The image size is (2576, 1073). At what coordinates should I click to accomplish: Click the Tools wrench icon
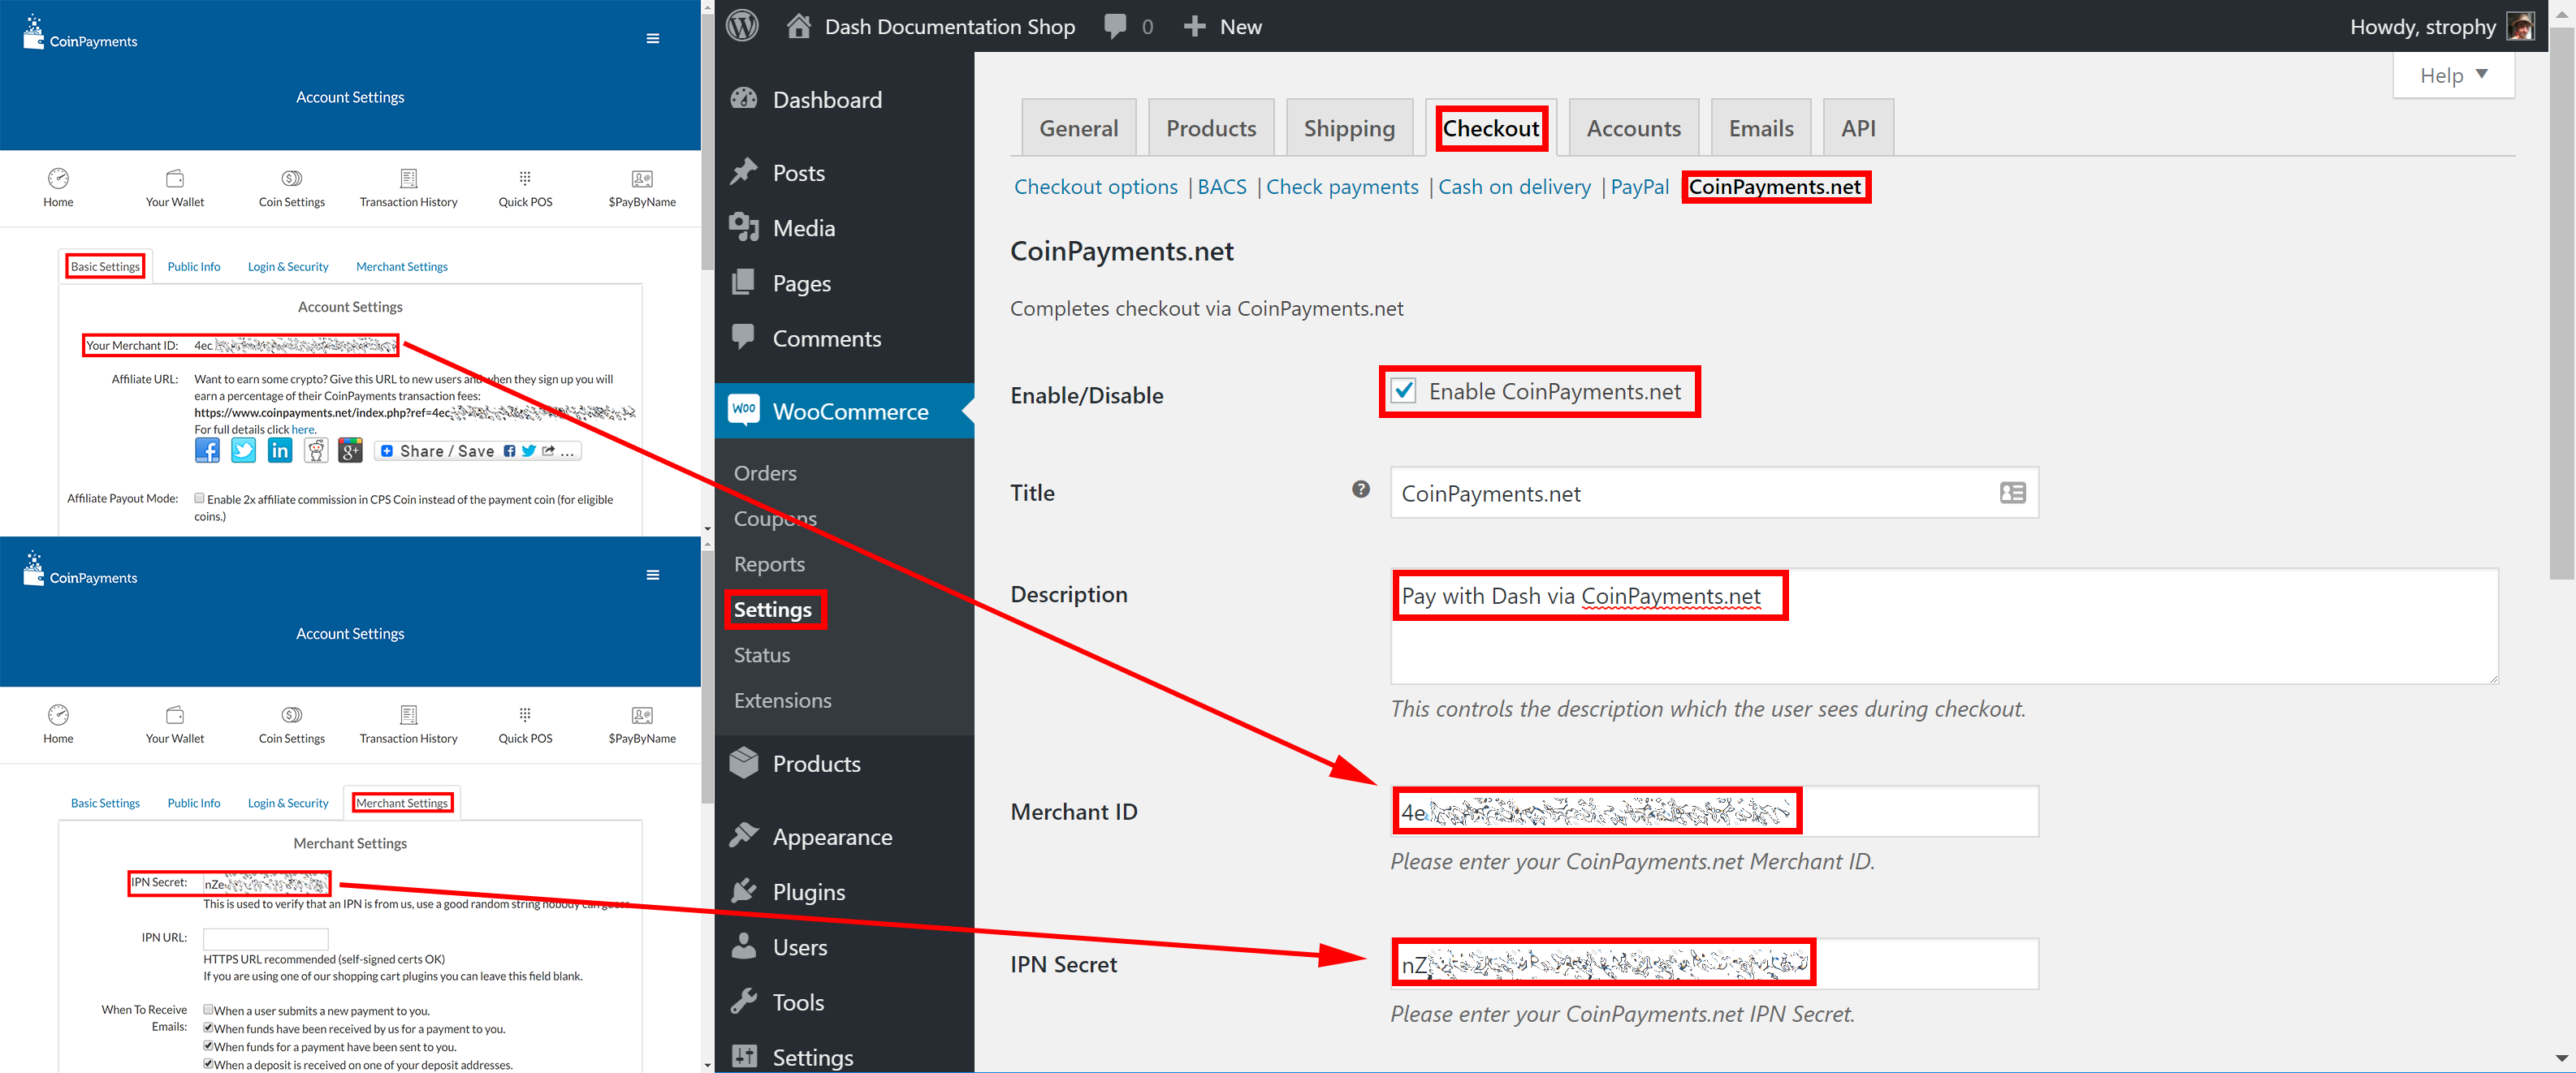(x=744, y=1001)
